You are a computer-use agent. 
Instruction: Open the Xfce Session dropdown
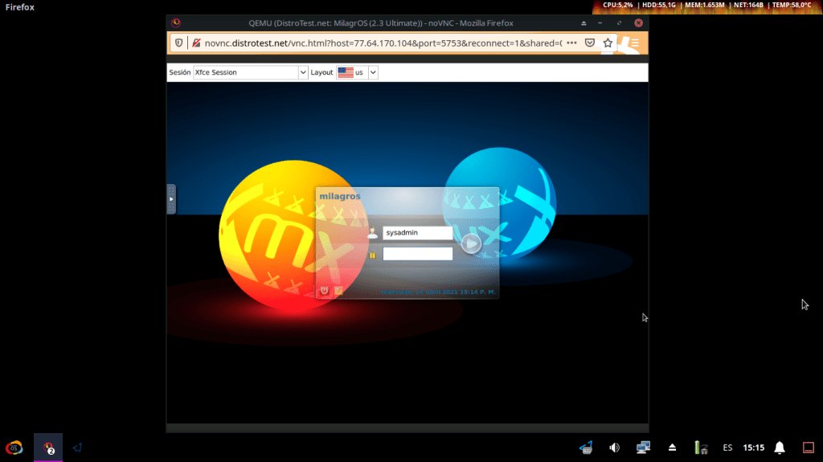tap(250, 72)
